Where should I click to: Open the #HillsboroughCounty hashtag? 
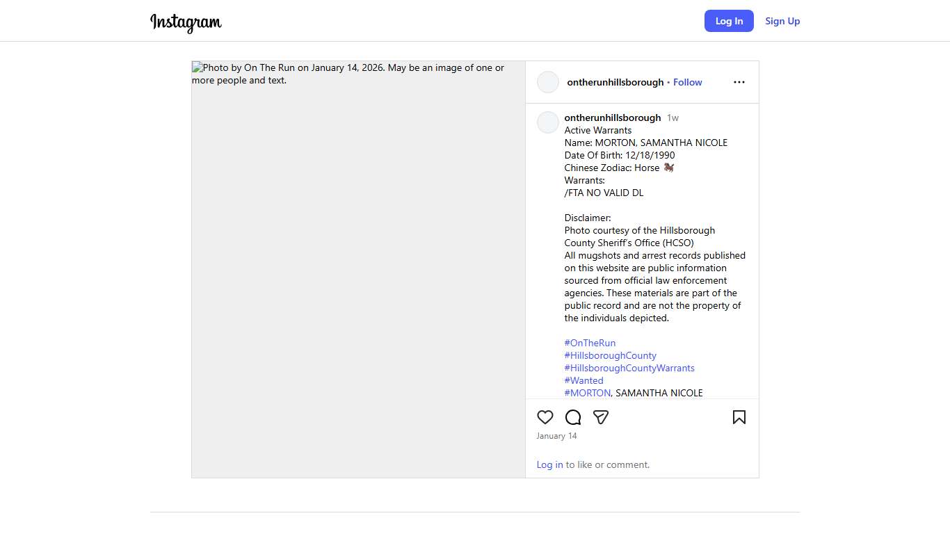click(610, 355)
